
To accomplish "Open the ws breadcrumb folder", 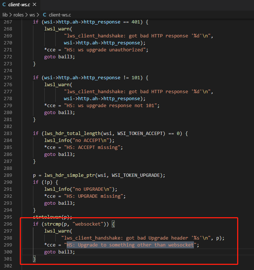I will coord(32,15).
